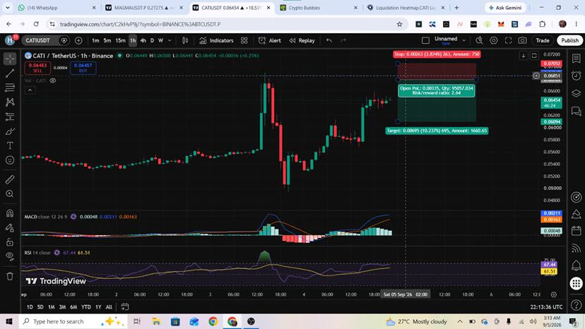Expand the Unnamed layout dropdown
This screenshot has height=329, width=585.
(463, 40)
